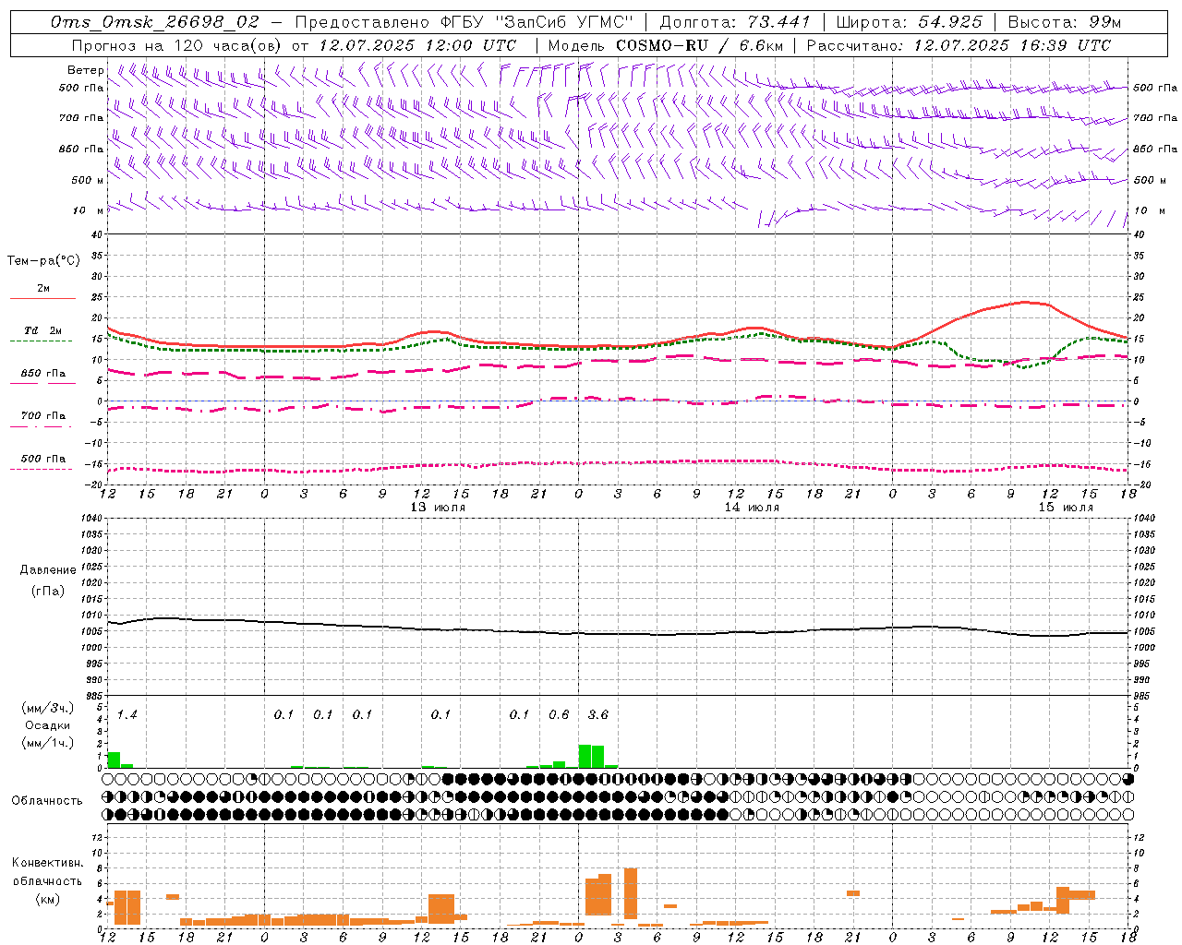Click the station title Oms_Omsk_26698_02
Screen dimensions: 1182x945
point(155,21)
